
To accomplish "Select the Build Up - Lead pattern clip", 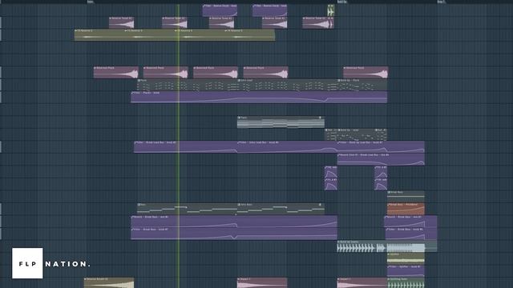I will pyautogui.click(x=356, y=134).
